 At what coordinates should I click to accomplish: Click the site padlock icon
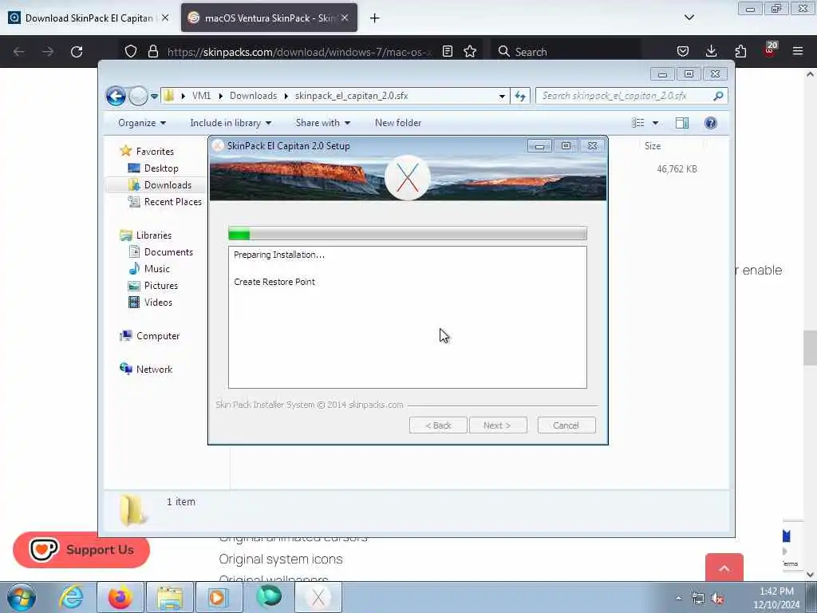click(x=152, y=52)
